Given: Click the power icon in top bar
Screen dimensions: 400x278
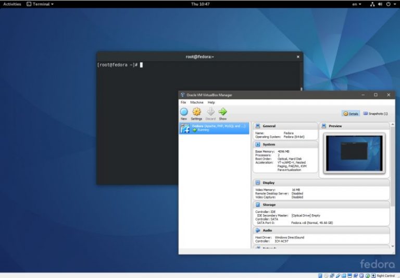Looking at the screenshot, I should tap(388, 4).
